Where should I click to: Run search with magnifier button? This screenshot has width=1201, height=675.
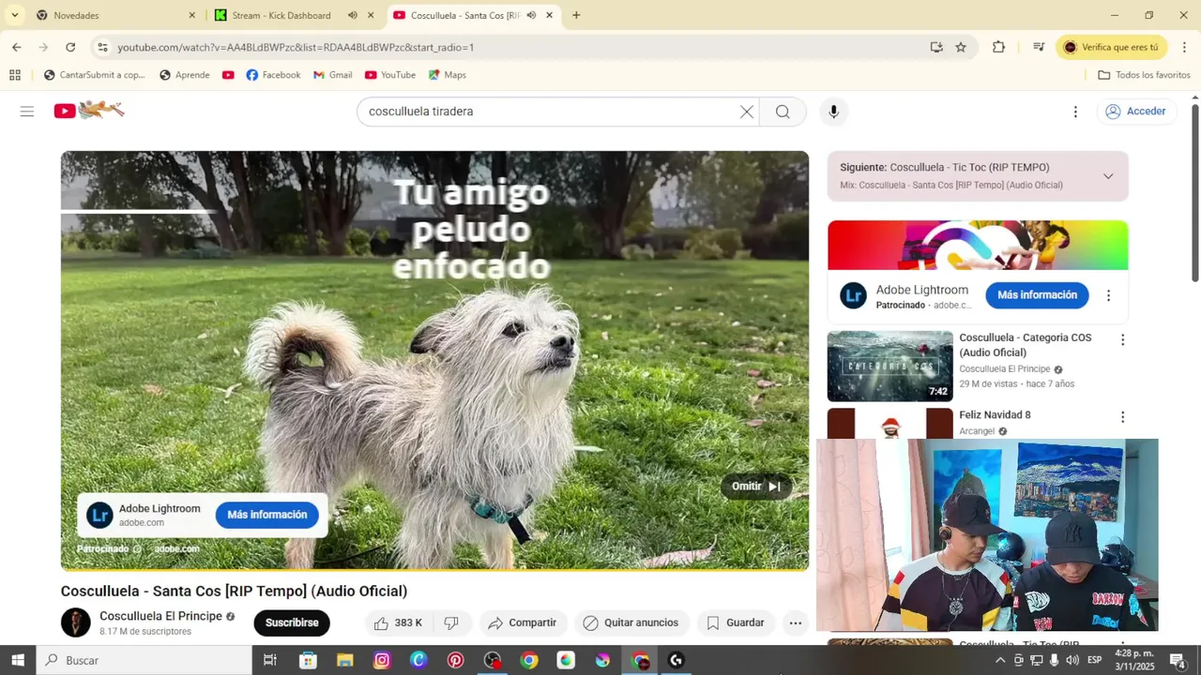click(x=783, y=112)
